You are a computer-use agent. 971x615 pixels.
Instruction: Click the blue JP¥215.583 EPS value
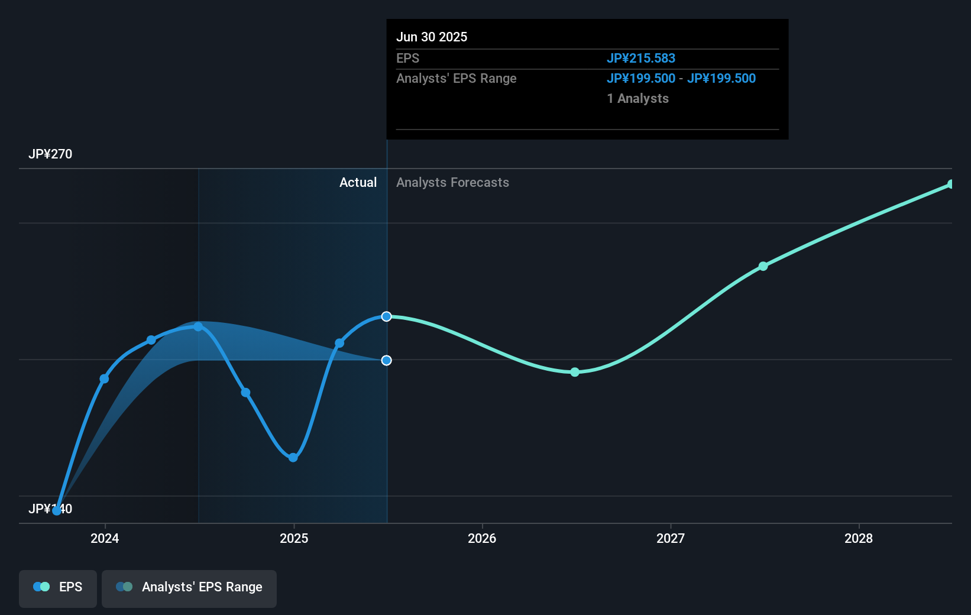coord(642,58)
